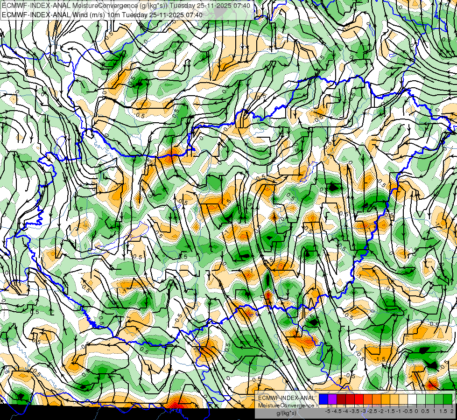
Task: Select the palest green swatch between 0 and 0.5
Action: pyautogui.click(x=421, y=399)
